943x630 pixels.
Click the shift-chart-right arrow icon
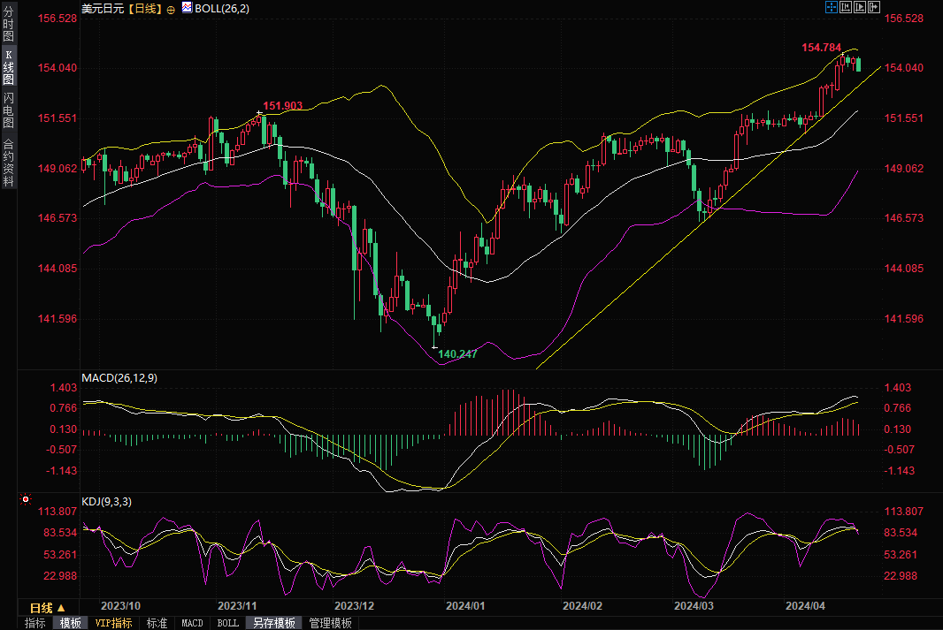tap(874, 7)
